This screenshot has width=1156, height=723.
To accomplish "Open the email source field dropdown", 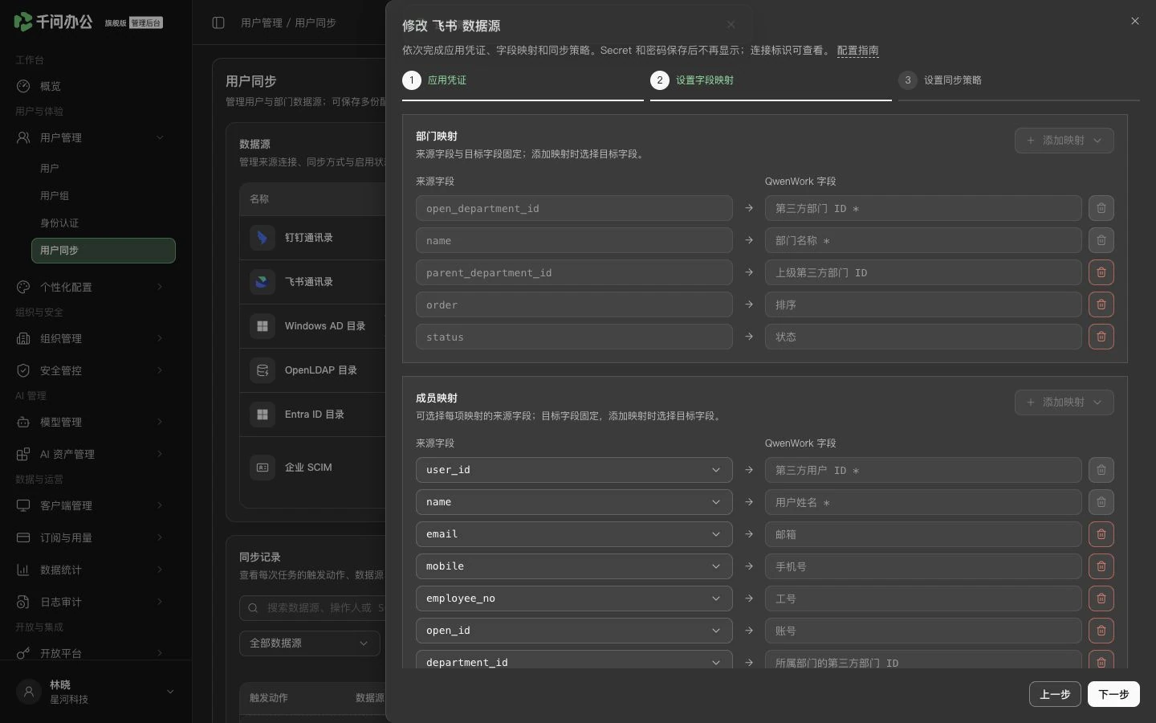I will (x=574, y=534).
